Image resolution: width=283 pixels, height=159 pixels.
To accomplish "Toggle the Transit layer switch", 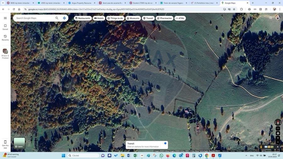I will (x=164, y=144).
